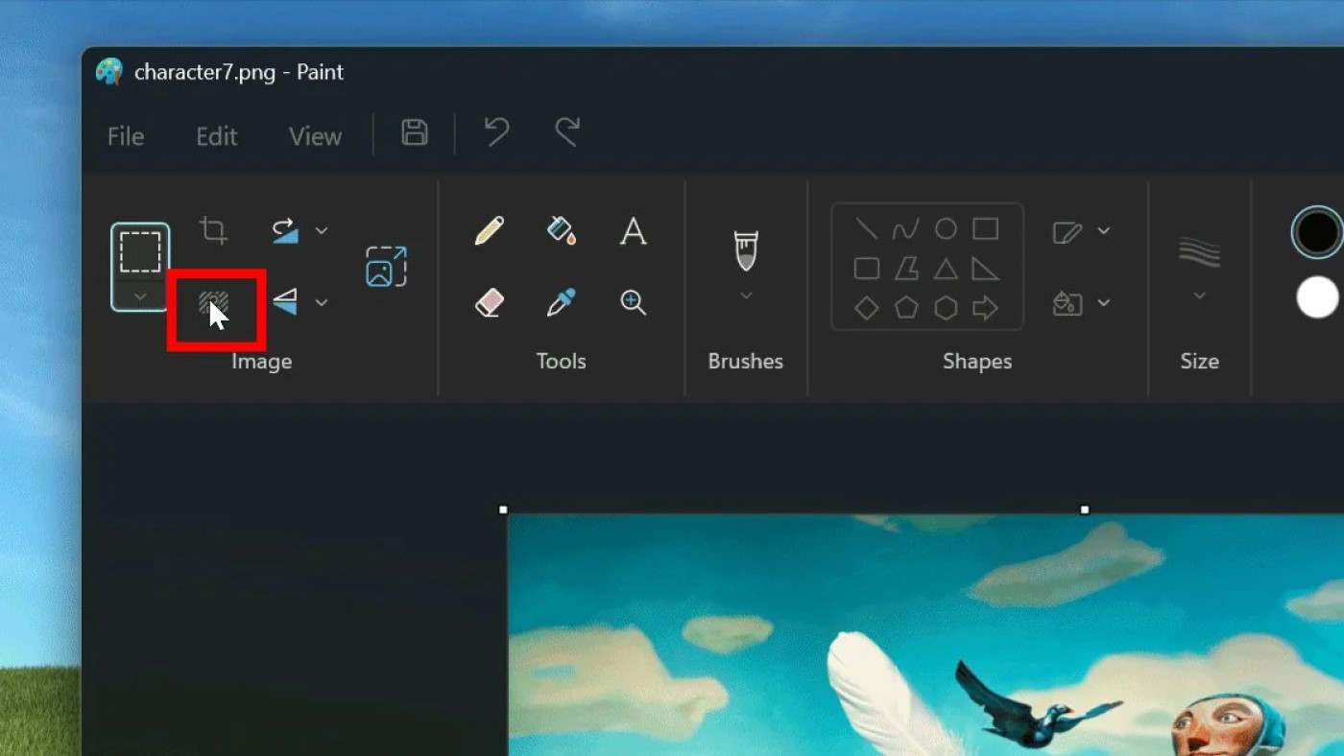The width and height of the screenshot is (1344, 756).
Task: Select the Crop tool
Action: (213, 230)
